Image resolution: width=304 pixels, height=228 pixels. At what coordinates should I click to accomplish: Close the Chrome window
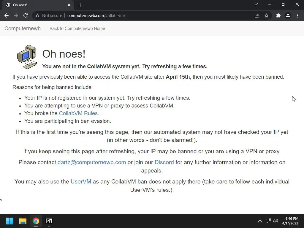(297, 4)
